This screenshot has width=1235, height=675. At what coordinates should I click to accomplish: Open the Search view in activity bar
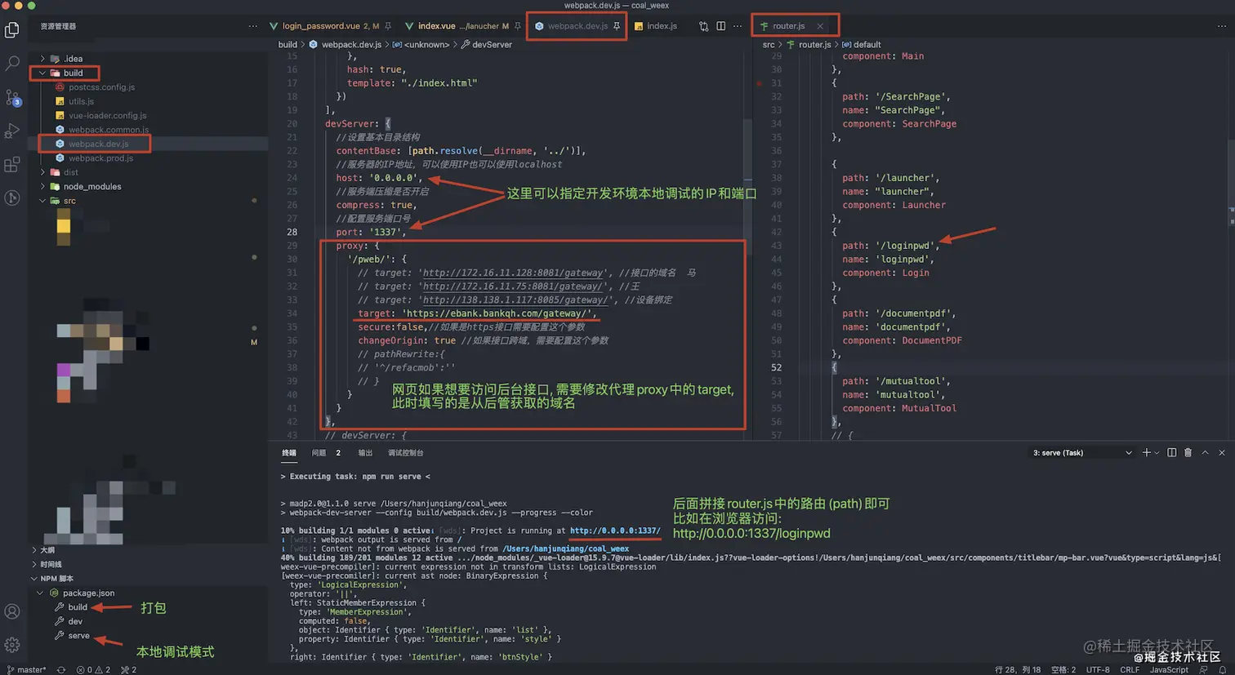coord(12,63)
